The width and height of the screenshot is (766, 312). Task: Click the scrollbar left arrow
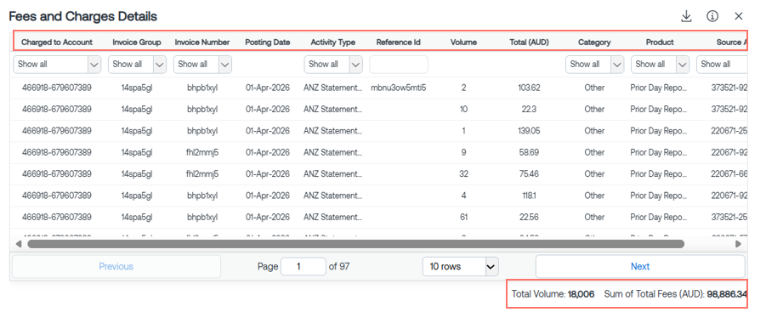[19, 244]
